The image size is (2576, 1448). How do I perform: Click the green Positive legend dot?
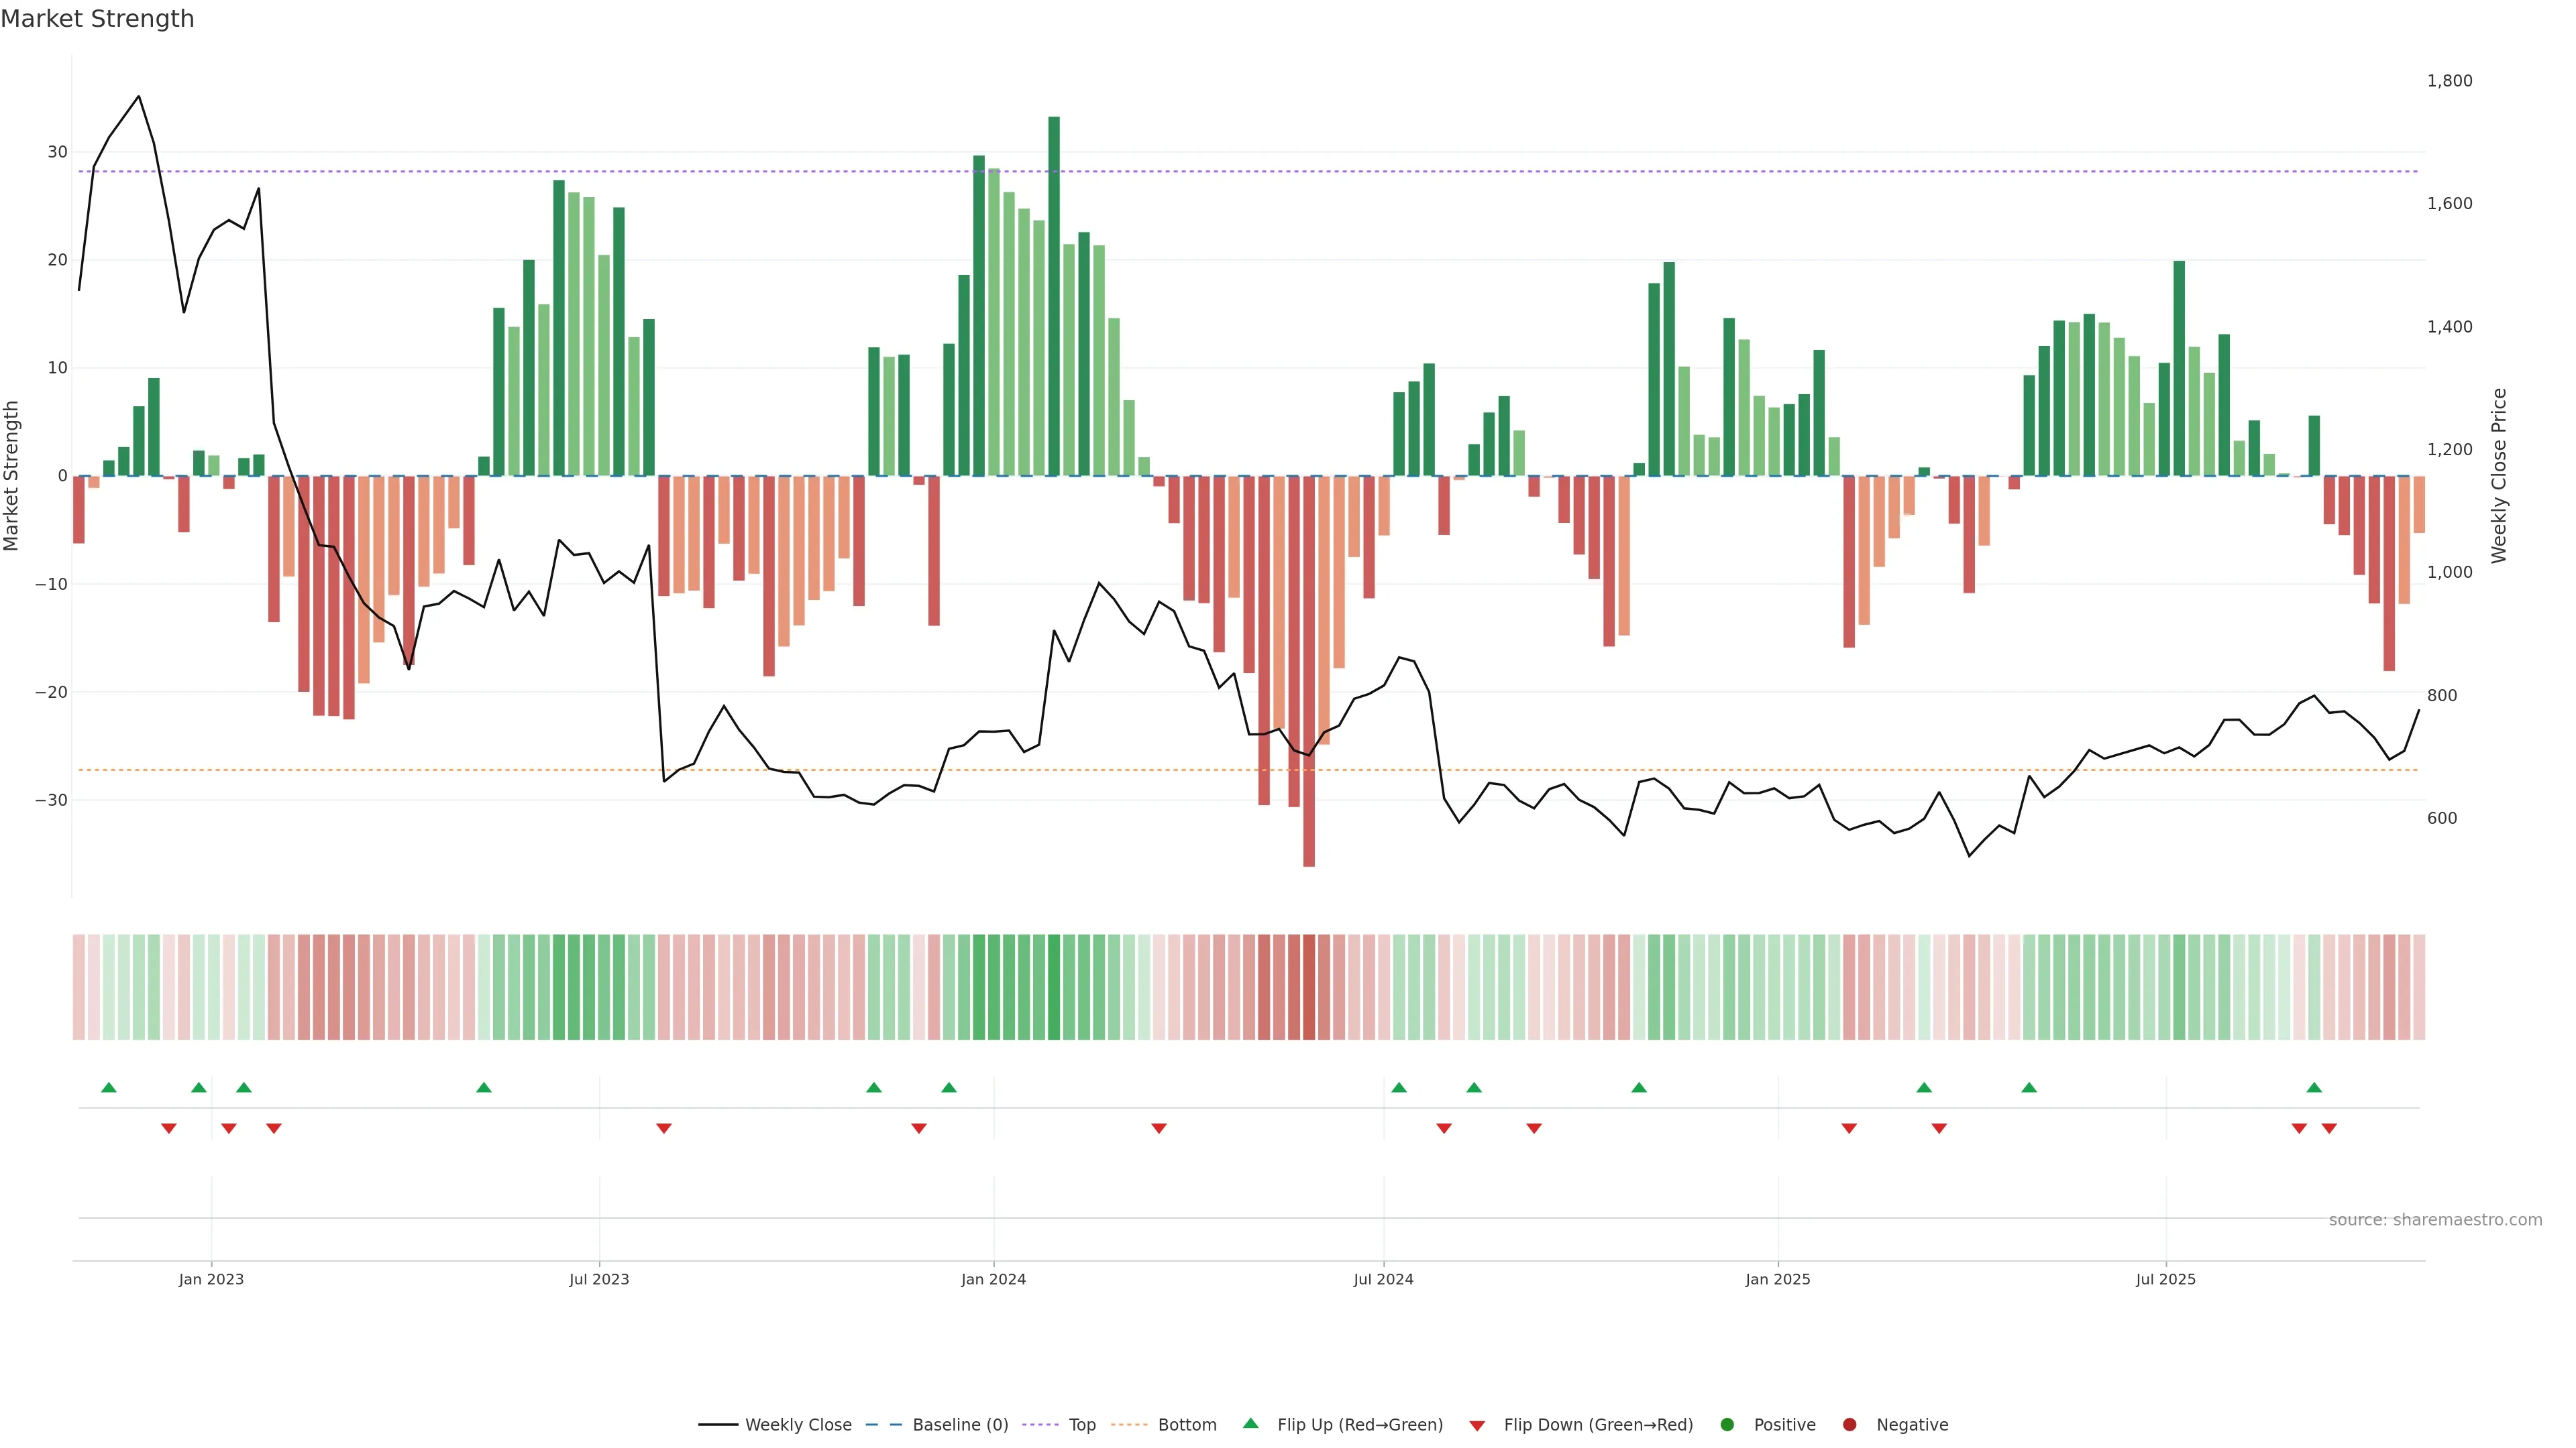[1727, 1425]
